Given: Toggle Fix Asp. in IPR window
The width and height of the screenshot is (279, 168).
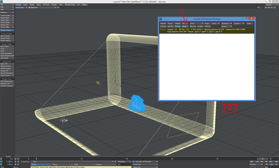Looking at the screenshot, I should pos(177,26).
